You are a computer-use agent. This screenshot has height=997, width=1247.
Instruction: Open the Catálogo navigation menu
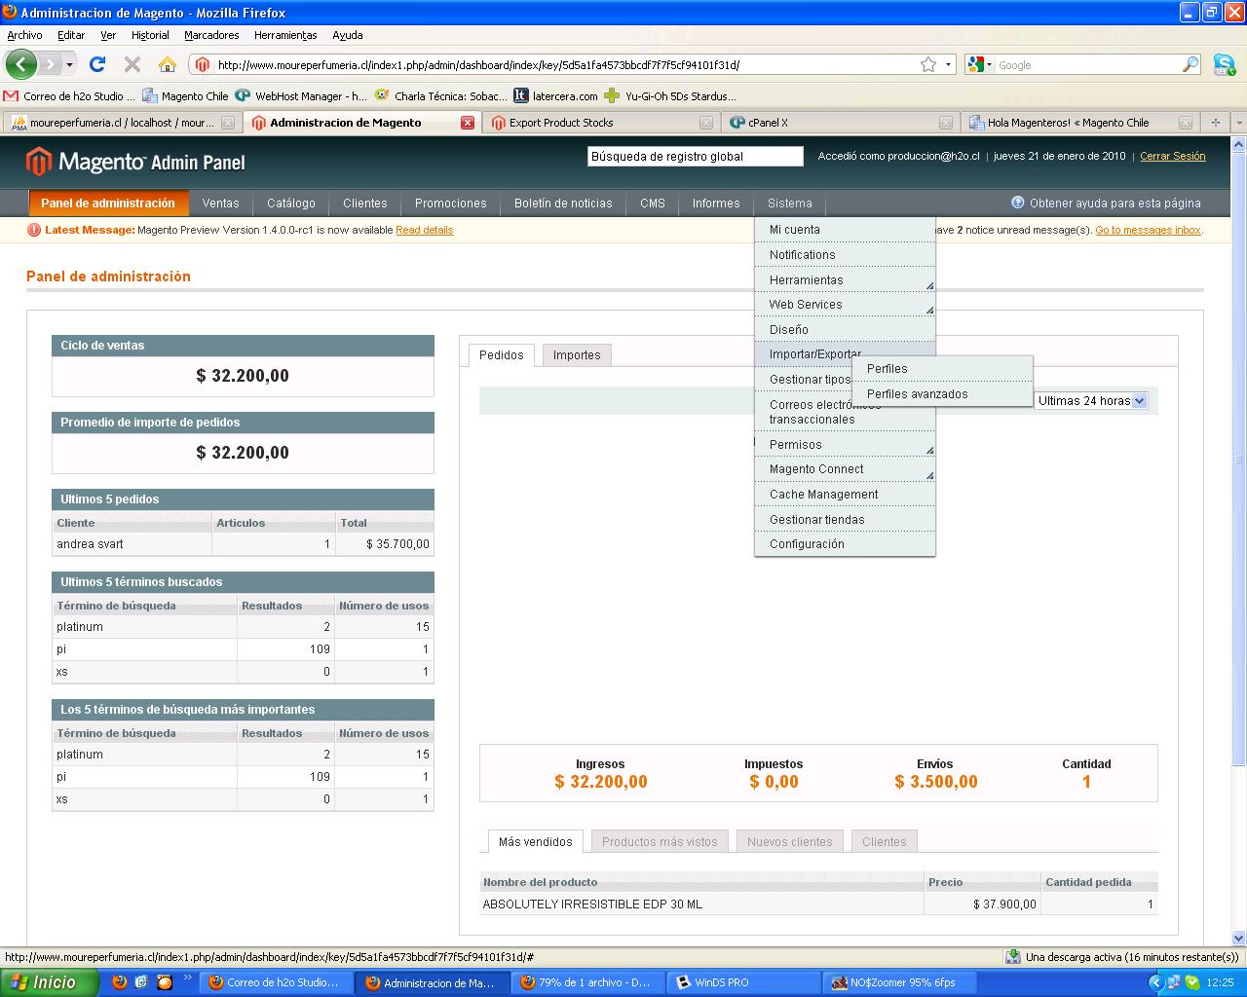[x=291, y=203]
